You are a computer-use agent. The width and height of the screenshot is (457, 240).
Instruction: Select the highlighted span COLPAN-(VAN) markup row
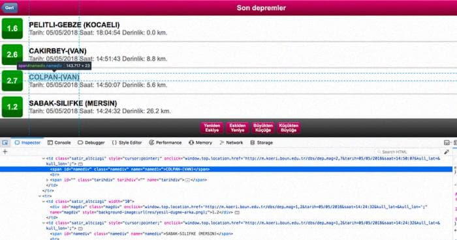226,169
